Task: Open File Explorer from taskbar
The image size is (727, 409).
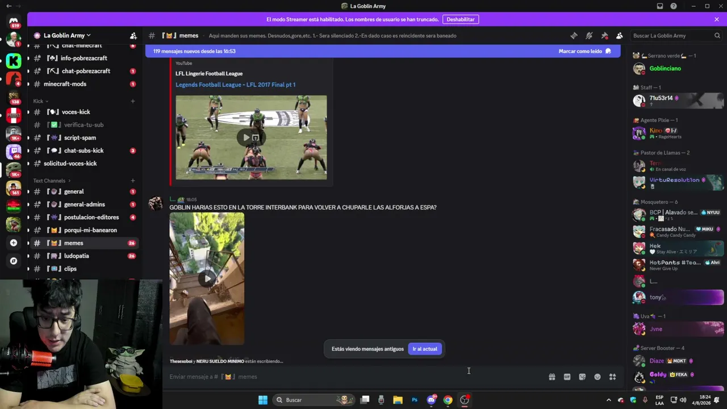Action: [398, 400]
